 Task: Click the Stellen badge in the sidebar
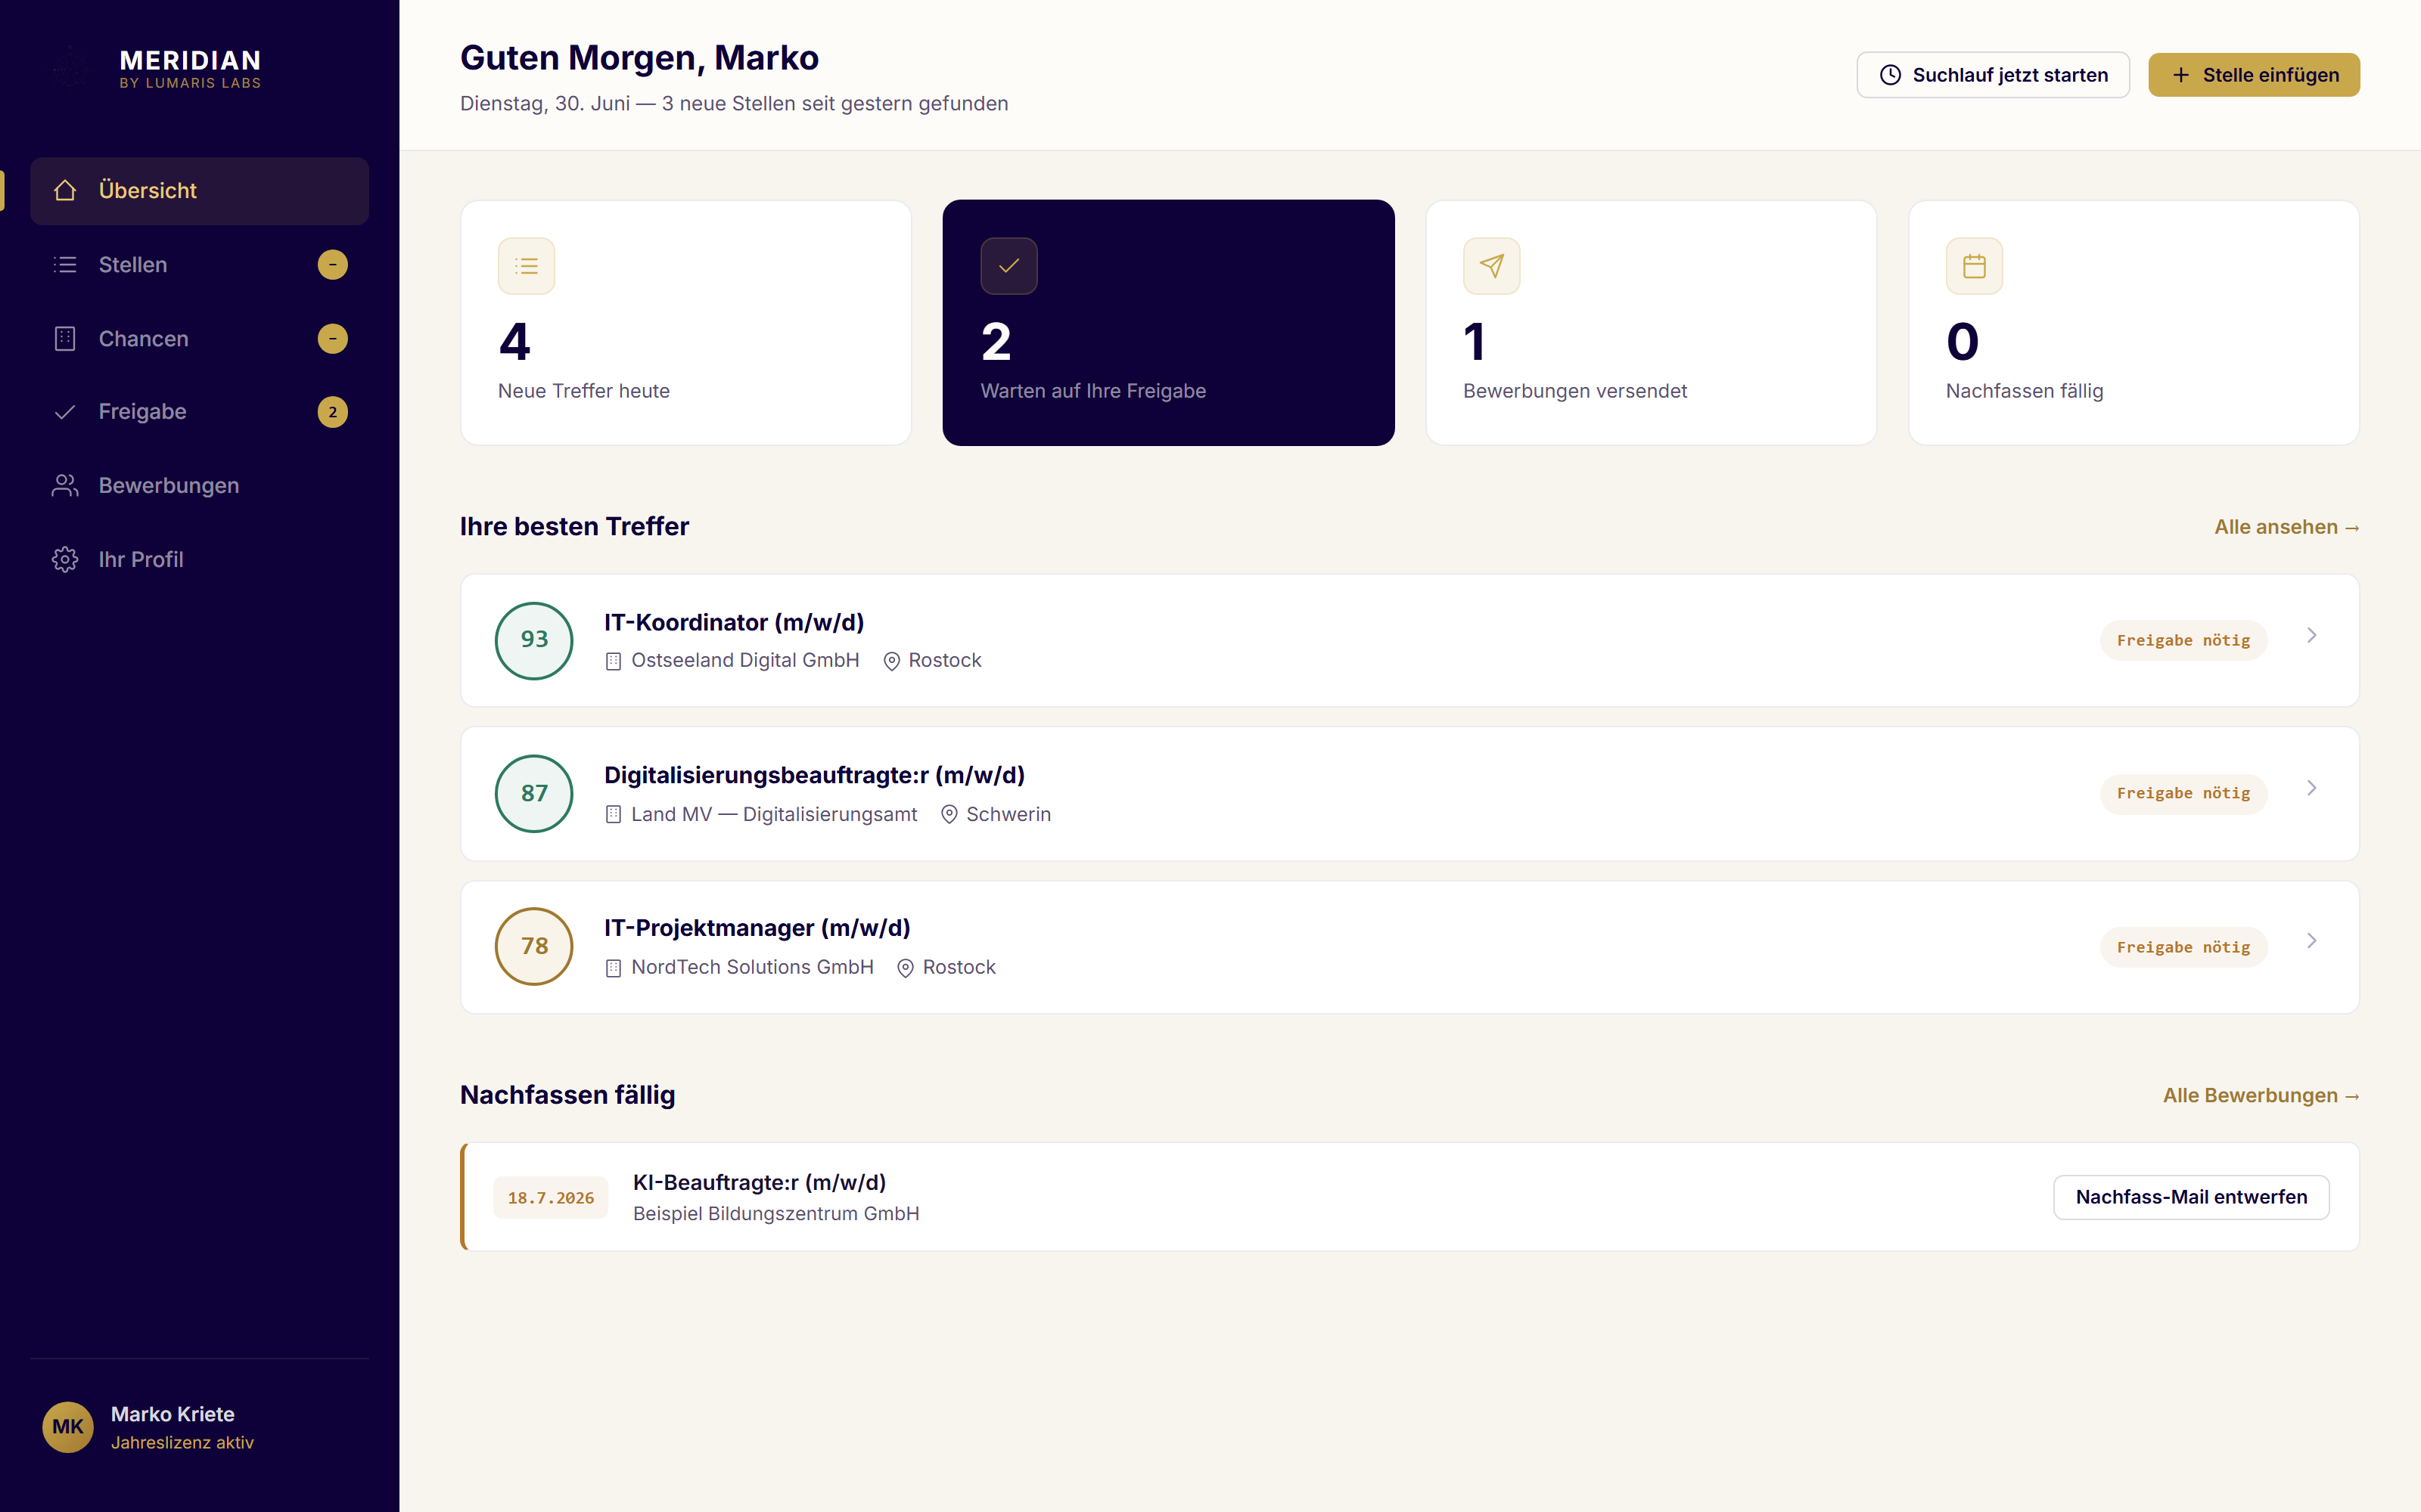(332, 264)
